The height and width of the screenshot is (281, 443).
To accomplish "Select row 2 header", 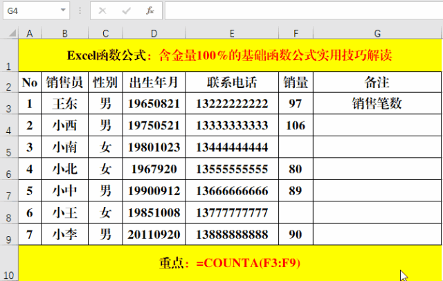I will (x=9, y=82).
